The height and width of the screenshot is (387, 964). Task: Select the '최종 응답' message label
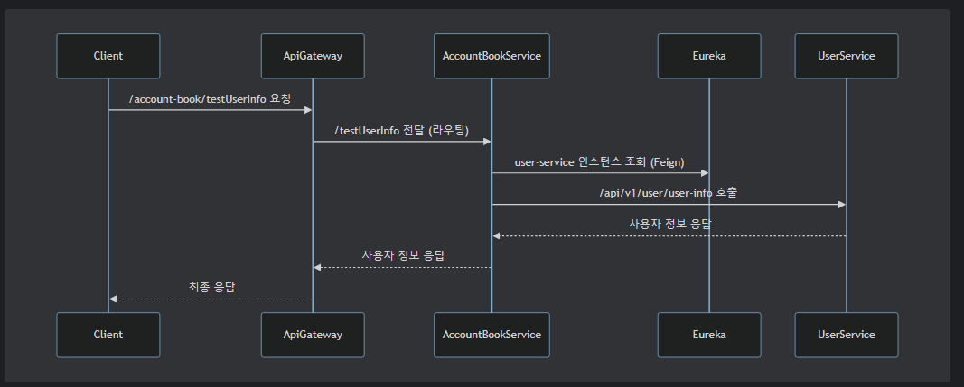pyautogui.click(x=211, y=287)
